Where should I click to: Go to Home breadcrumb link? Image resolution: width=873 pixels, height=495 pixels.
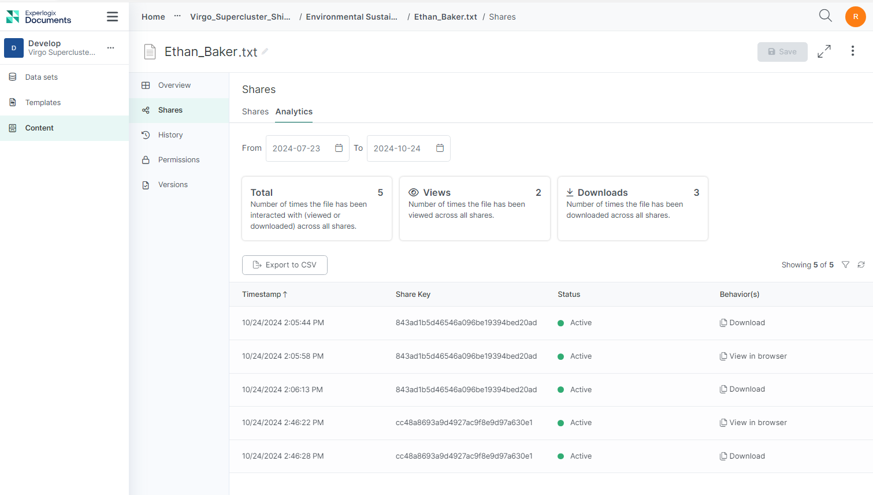click(x=153, y=17)
